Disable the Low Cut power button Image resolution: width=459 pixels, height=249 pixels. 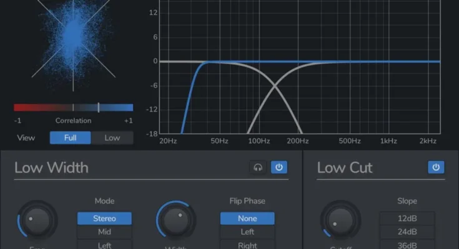[436, 167]
